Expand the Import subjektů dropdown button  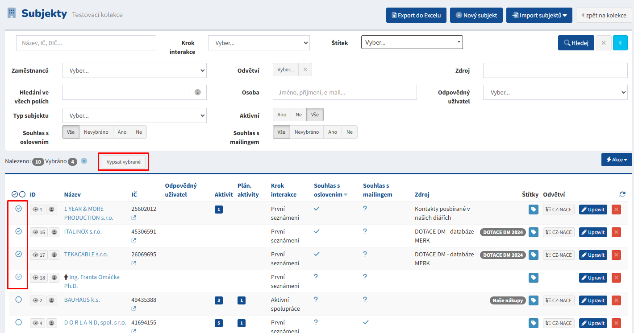click(539, 15)
